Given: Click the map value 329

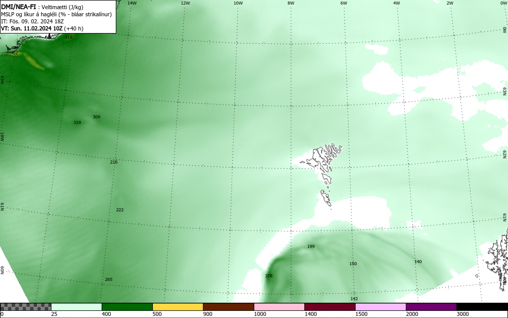Looking at the screenshot, I should [x=77, y=122].
